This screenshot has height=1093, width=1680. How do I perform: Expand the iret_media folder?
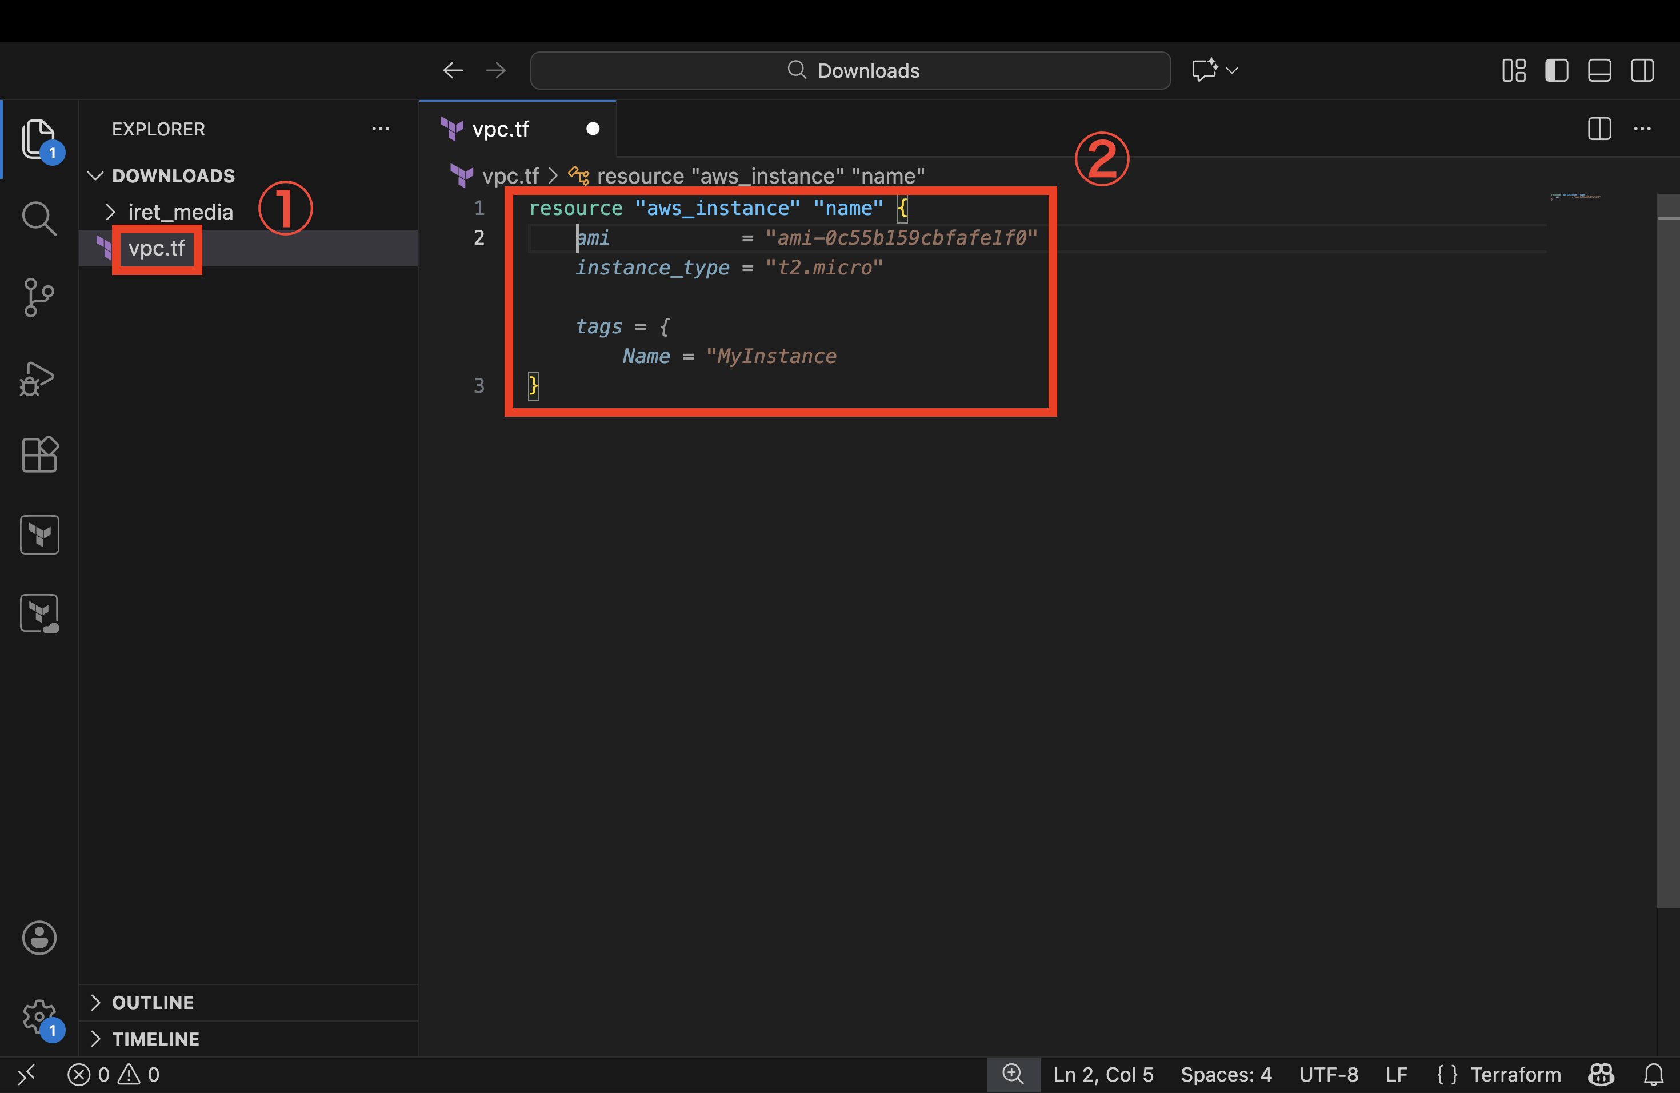(180, 212)
